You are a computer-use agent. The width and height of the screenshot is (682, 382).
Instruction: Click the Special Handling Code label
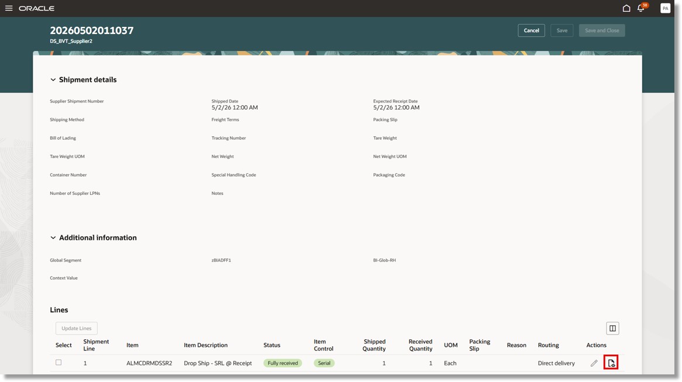point(234,175)
